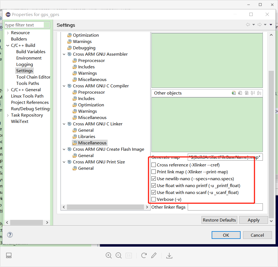278x267 pixels.
Task: Collapse the Cross ARM GNU Assembler node
Action: click(x=64, y=54)
